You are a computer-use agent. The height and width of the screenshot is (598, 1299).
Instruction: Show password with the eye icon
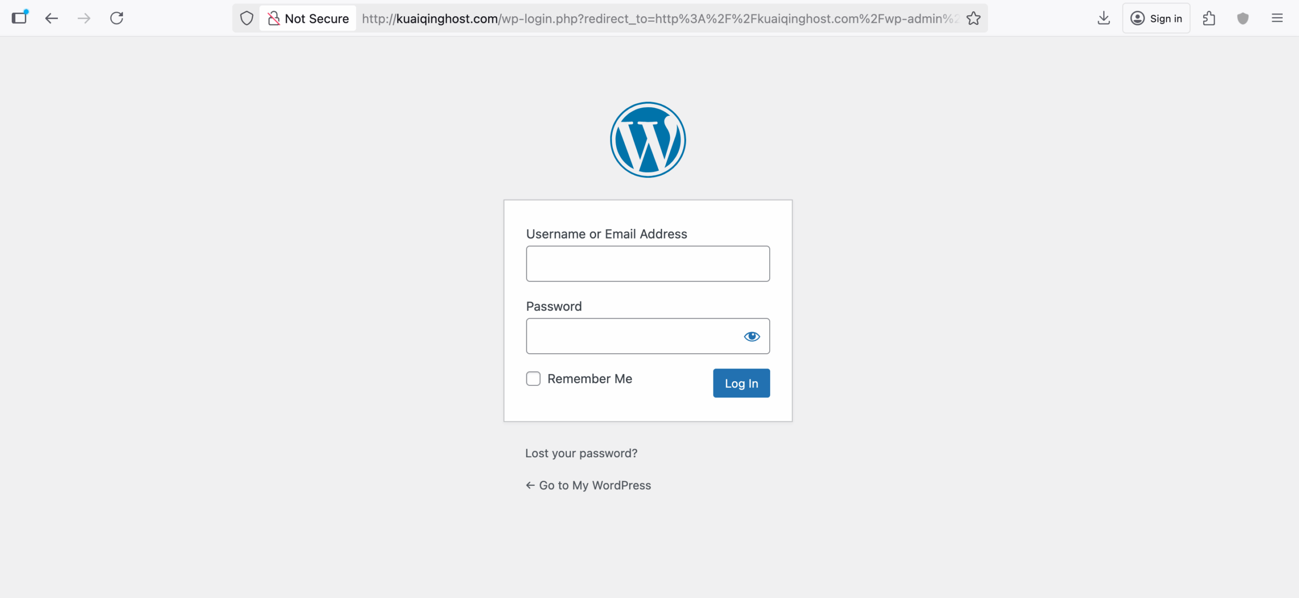click(751, 337)
